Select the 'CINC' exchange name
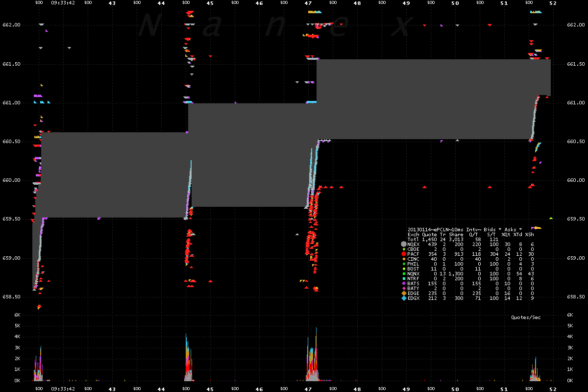Image resolution: width=588 pixels, height=392 pixels. tap(414, 259)
